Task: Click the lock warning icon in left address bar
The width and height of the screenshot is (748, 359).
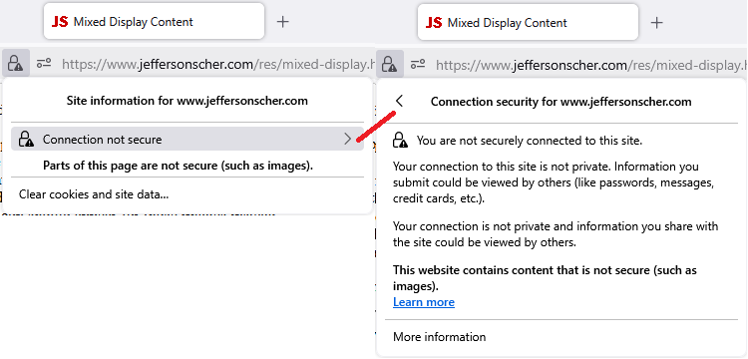Action: (x=16, y=63)
